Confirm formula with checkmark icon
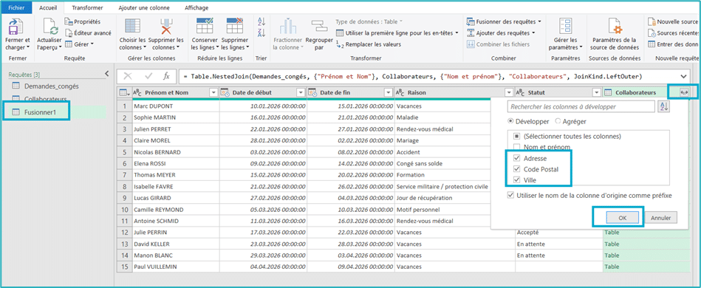 point(148,76)
